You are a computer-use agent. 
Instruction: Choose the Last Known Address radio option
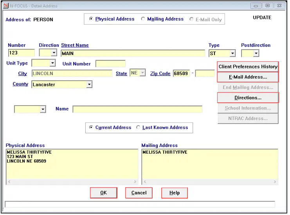click(x=138, y=127)
